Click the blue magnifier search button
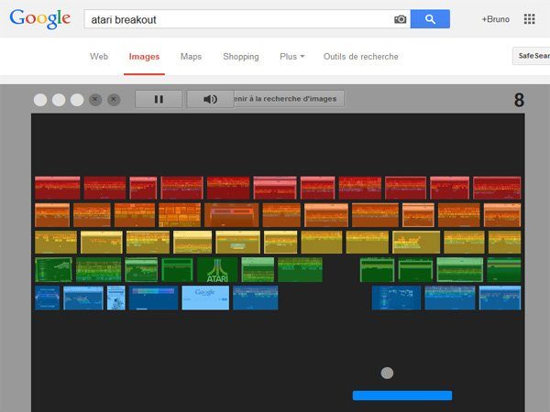The height and width of the screenshot is (412, 550). pos(430,19)
